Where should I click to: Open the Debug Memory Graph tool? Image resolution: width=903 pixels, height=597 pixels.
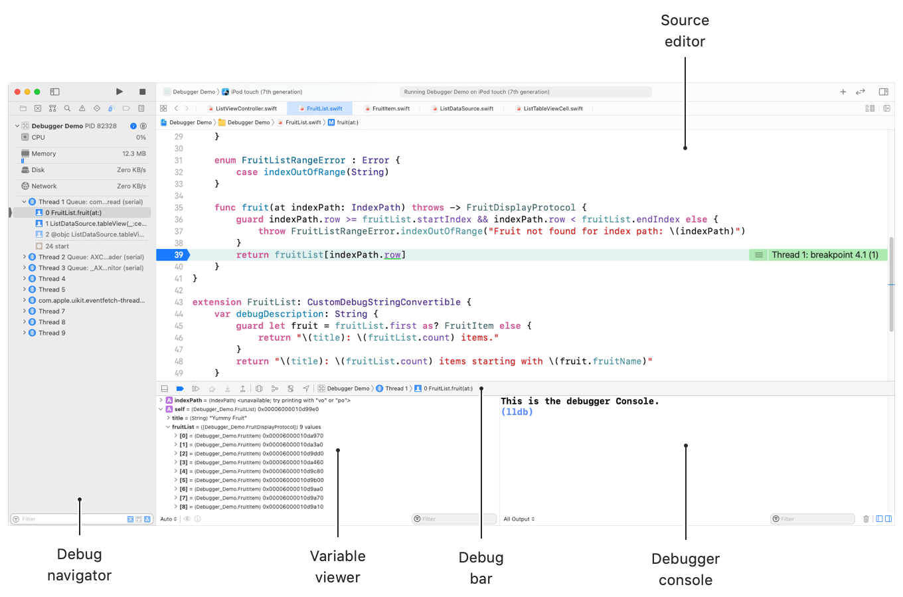[274, 389]
